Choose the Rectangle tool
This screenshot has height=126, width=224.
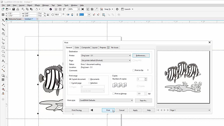[3, 47]
